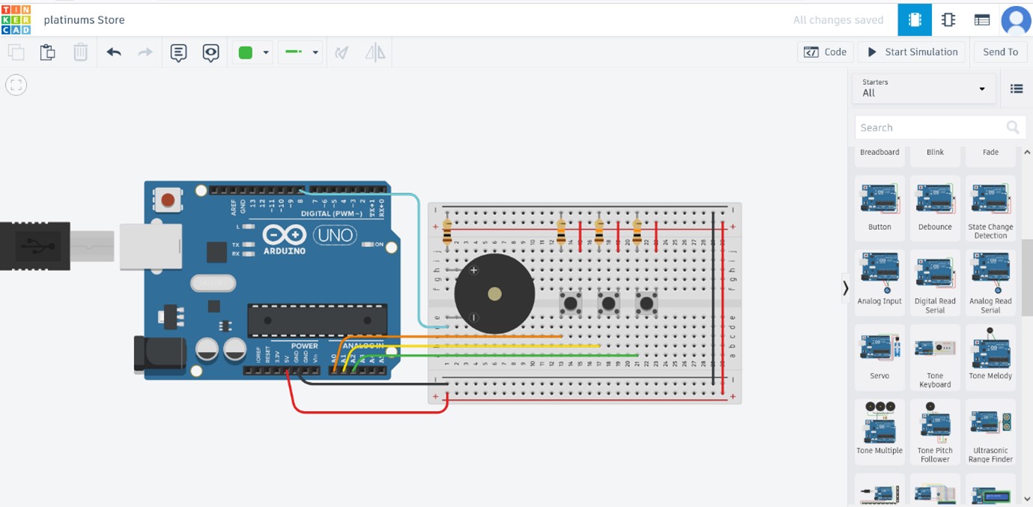Toggle notes visibility icon
1033x507 pixels.
(x=211, y=52)
